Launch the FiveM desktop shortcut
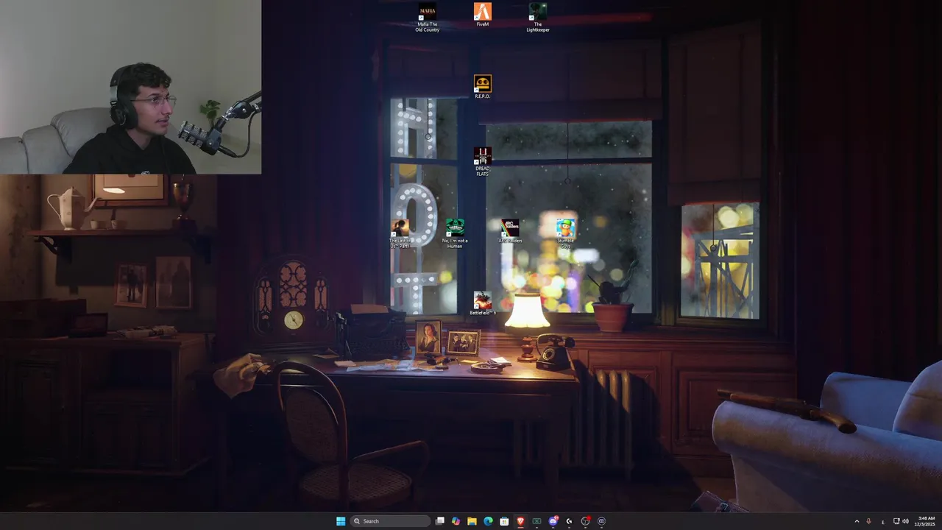This screenshot has width=942, height=530. click(x=482, y=15)
